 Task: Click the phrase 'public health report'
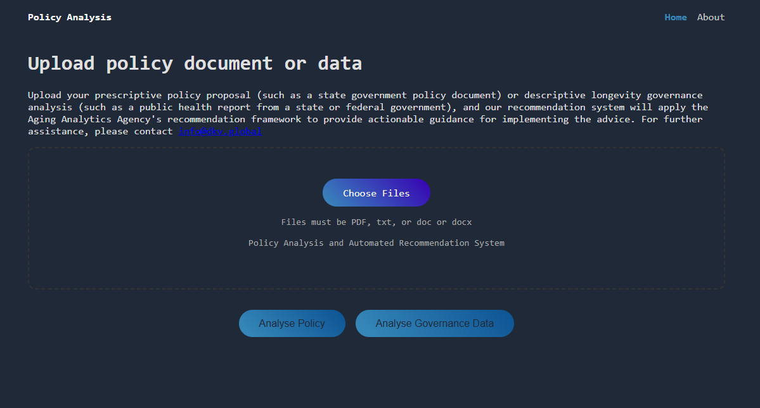click(x=195, y=107)
